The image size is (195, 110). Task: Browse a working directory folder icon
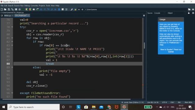point(189,9)
